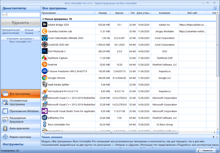Click the DxO PhotoLab 3 icon

(44, 51)
